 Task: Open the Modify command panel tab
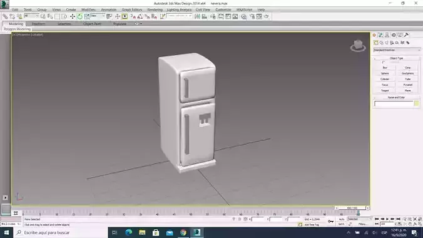click(x=380, y=35)
